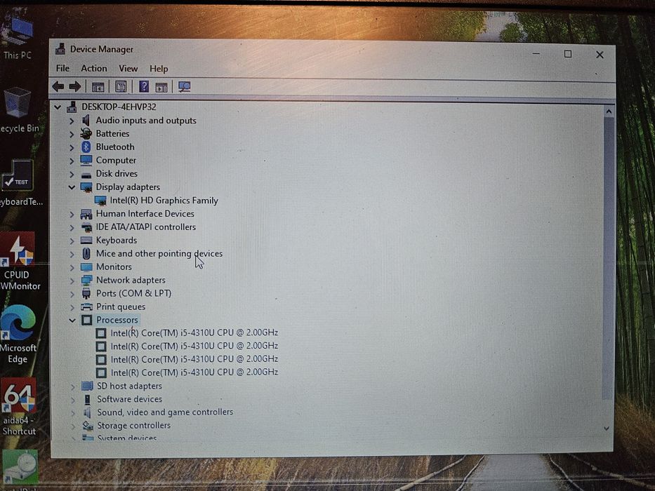Click the Keyboards category icon

86,240
